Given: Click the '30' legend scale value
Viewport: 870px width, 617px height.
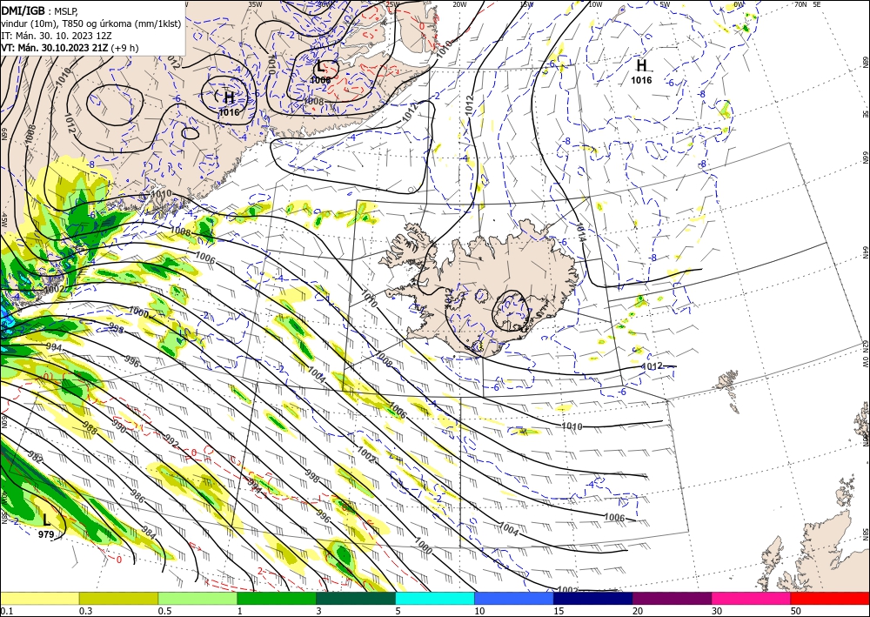Looking at the screenshot, I should point(717,611).
